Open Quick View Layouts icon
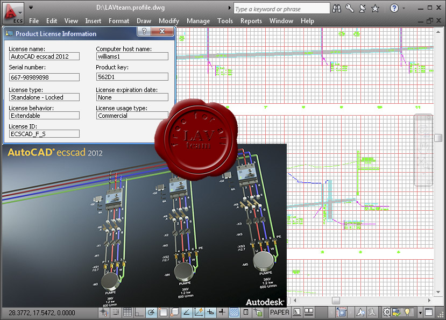 click(297, 312)
